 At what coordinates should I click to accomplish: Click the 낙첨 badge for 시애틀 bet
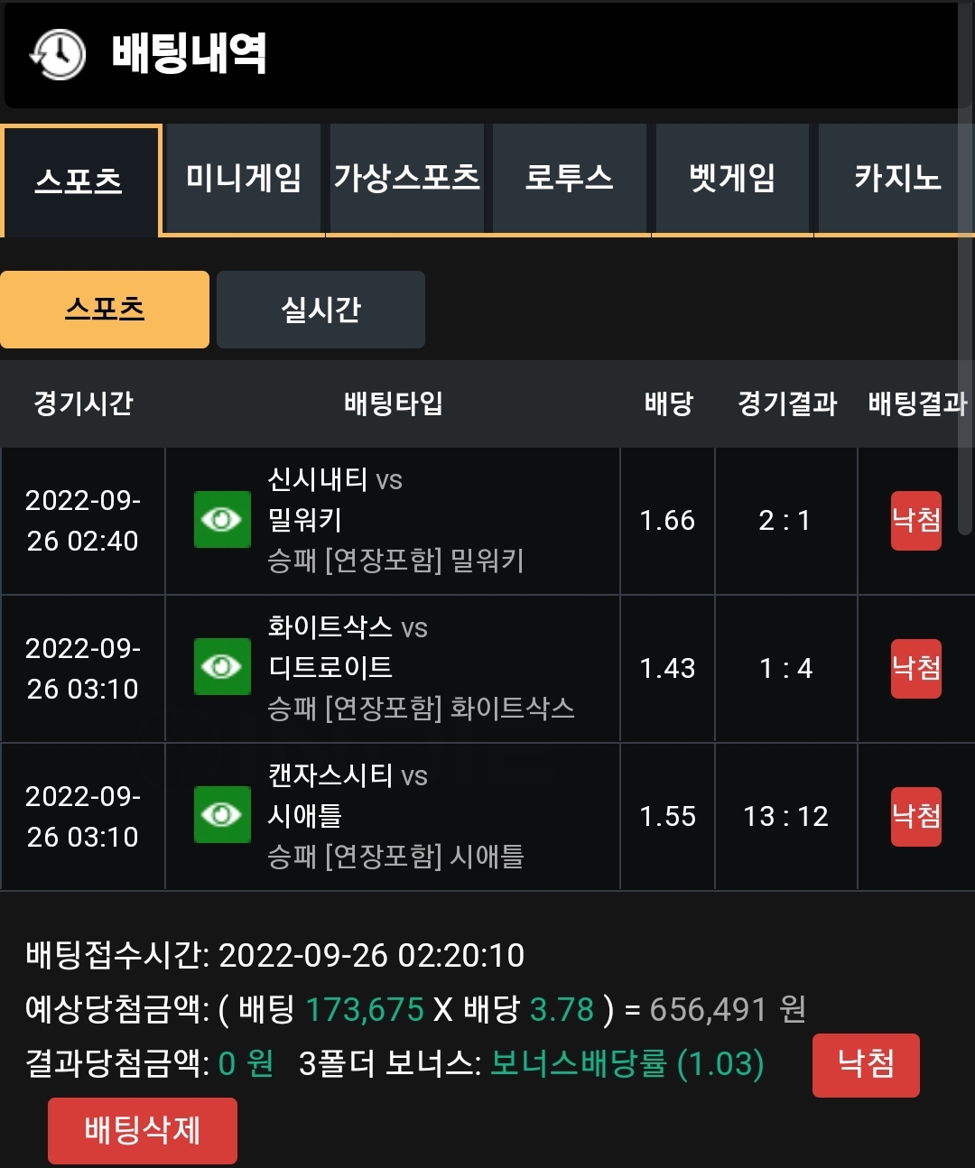(x=916, y=817)
